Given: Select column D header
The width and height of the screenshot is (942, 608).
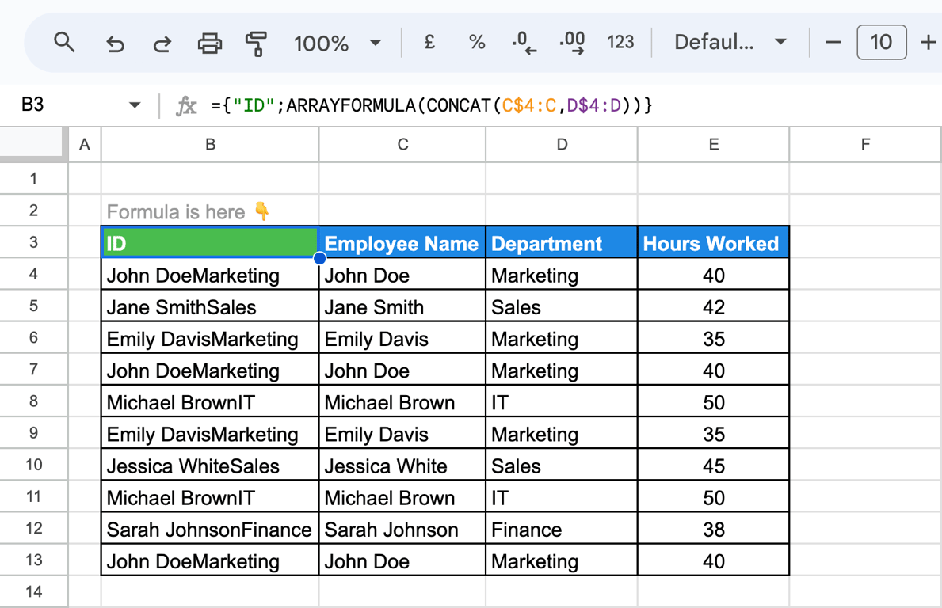Looking at the screenshot, I should (x=562, y=144).
